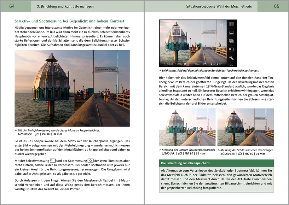The image size is (289, 205).
Task: Tap the ISO 80 value on camera display
Action: tap(170, 64)
